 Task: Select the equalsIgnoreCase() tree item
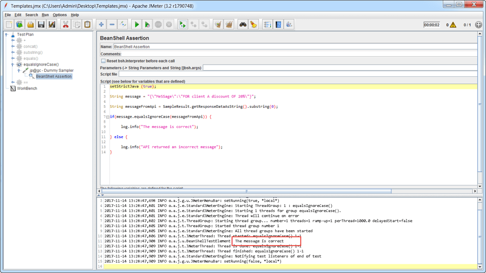(41, 65)
